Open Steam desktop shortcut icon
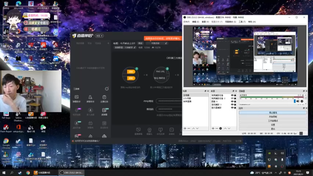Image resolution: width=313 pixels, height=176 pixels. (18, 142)
